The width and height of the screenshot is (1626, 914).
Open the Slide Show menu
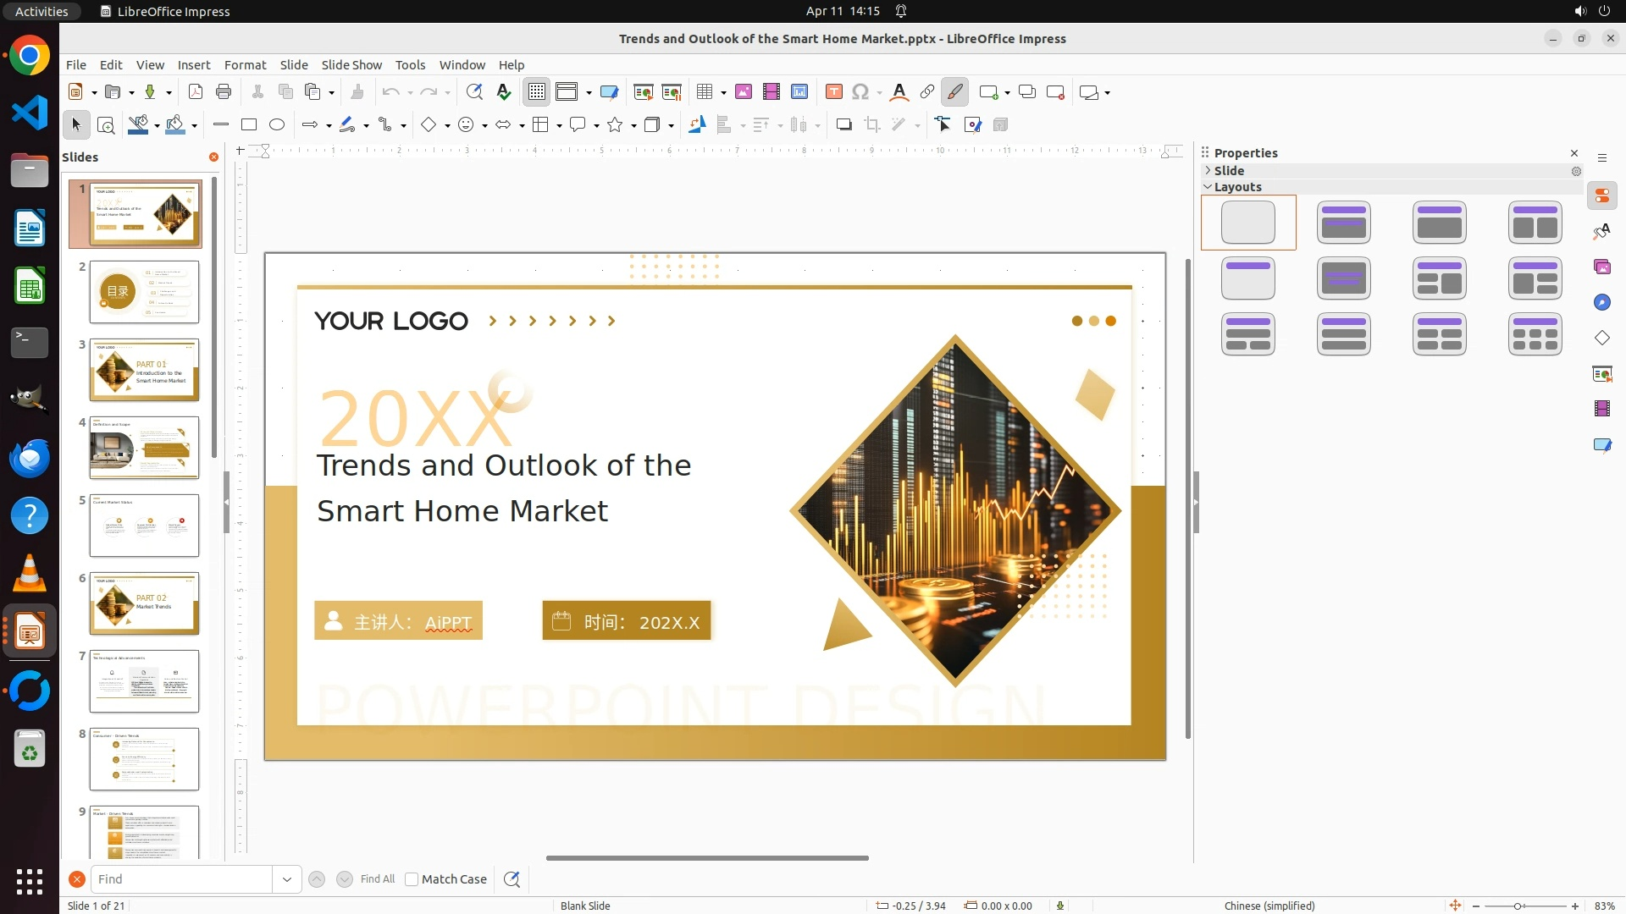coord(351,65)
